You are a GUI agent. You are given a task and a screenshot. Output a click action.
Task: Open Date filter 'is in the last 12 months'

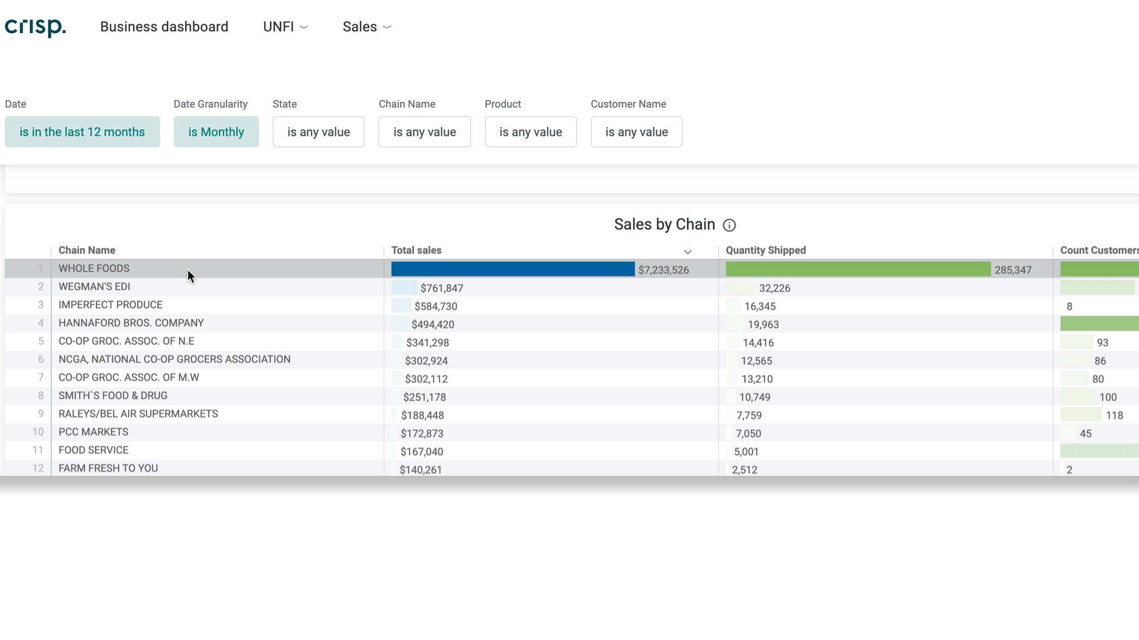[82, 132]
